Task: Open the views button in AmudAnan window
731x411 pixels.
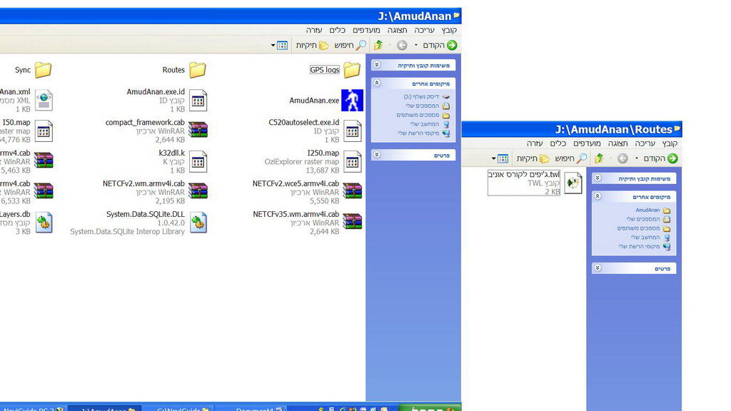Action: coord(282,45)
